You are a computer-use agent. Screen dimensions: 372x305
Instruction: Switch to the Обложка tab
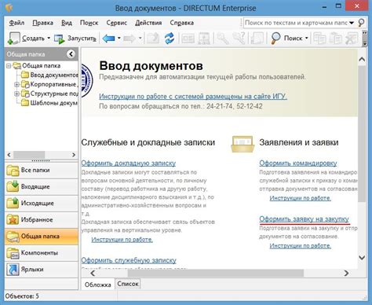[98, 285]
